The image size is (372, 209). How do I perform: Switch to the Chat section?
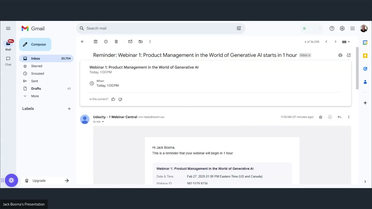8,61
